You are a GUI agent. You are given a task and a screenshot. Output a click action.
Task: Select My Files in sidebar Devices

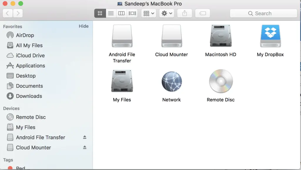pyautogui.click(x=46, y=127)
